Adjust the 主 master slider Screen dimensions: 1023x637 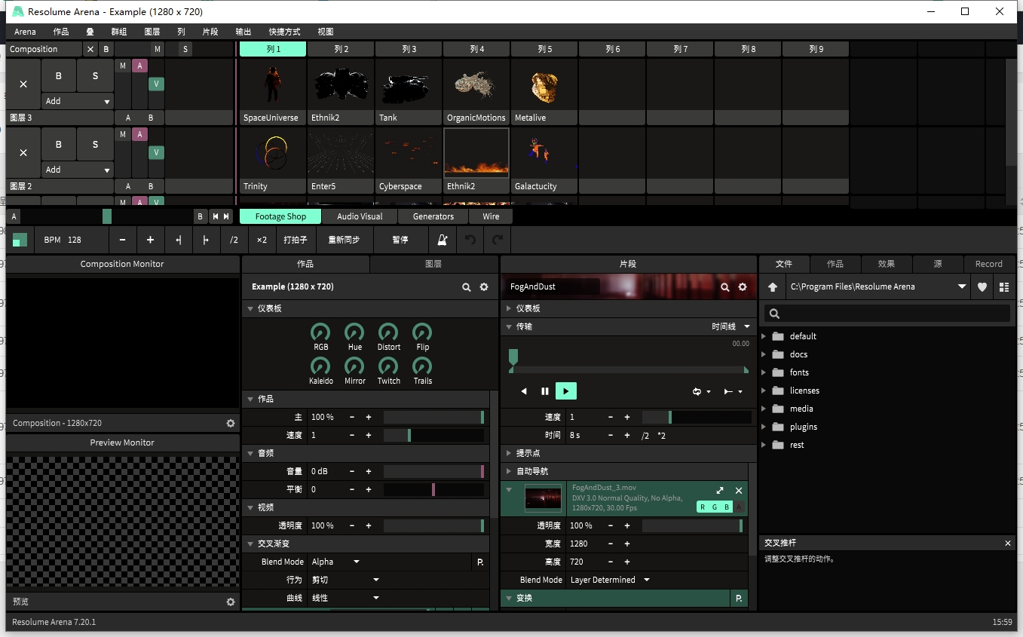434,417
